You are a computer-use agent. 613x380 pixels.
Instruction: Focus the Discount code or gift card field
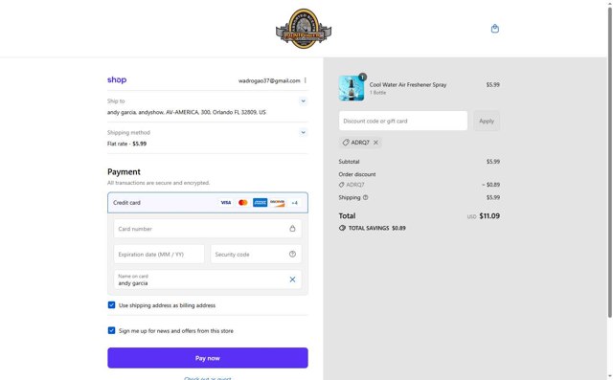coord(403,121)
